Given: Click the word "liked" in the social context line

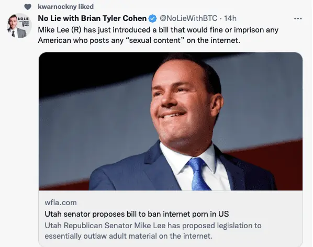Looking at the screenshot, I should [86, 7].
